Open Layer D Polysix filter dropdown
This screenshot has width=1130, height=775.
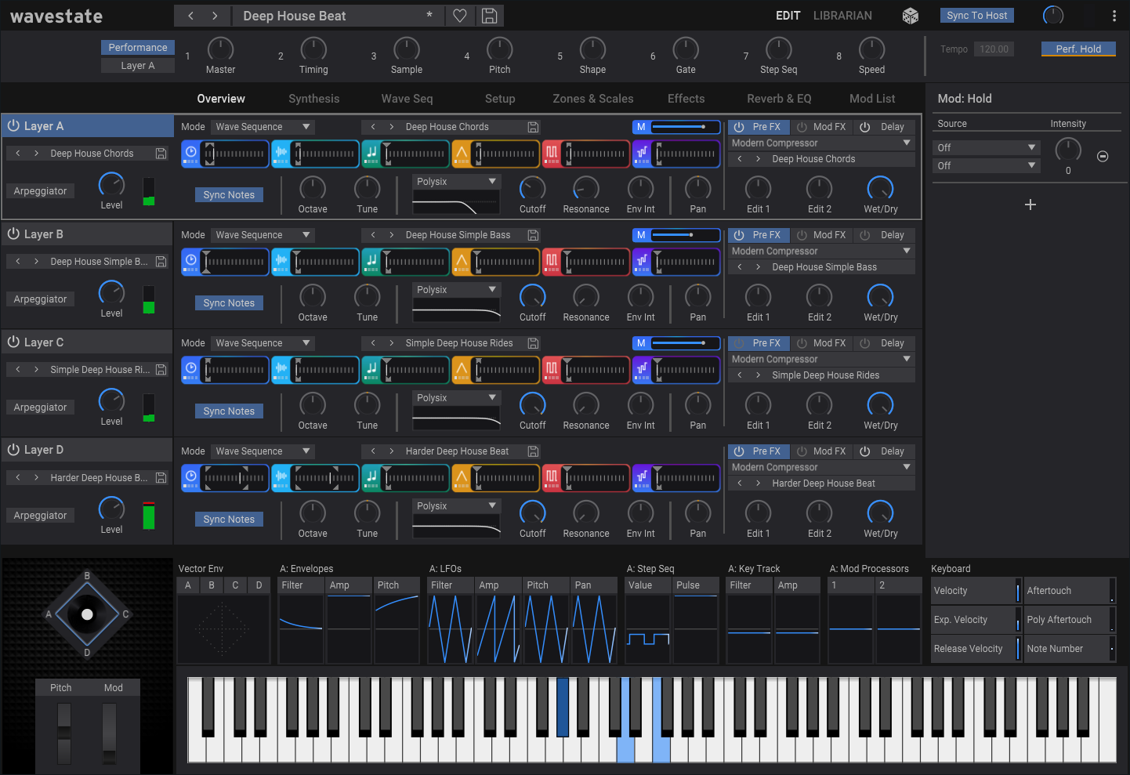456,506
